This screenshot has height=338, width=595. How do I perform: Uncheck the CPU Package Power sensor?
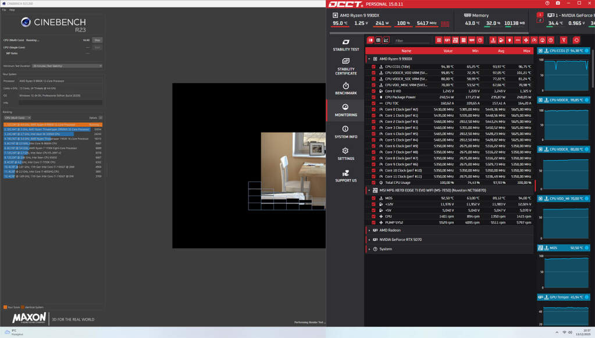point(373,97)
